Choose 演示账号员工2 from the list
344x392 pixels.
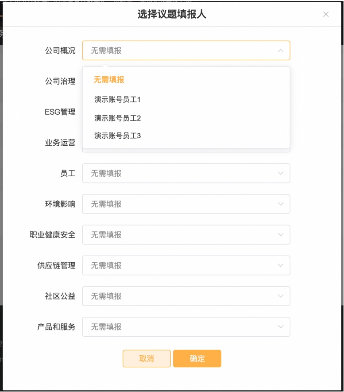coord(117,118)
